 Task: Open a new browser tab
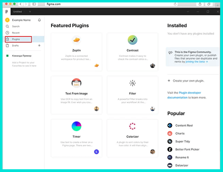point(217,6)
